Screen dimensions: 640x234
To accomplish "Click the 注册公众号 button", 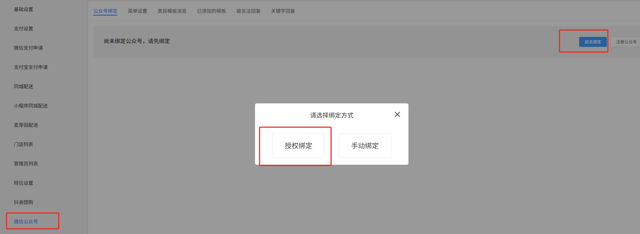I will click(x=626, y=42).
